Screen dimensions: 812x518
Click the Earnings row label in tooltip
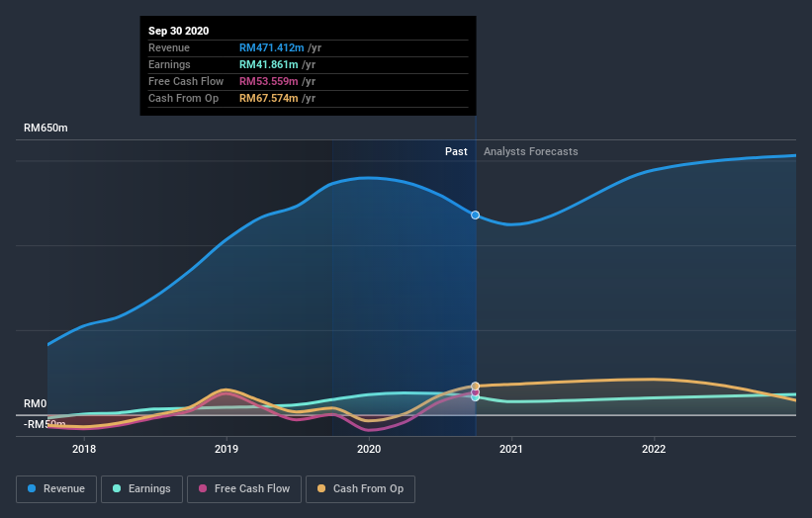[x=169, y=64]
